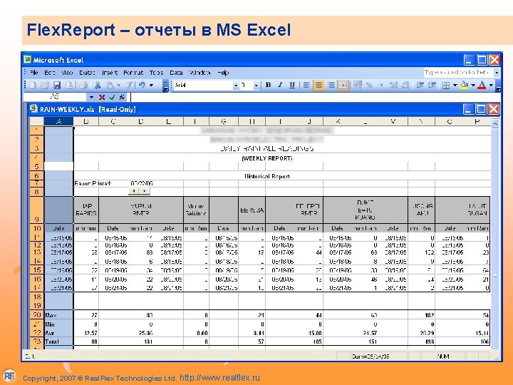Click the left spinner arrow in row 8
This screenshot has height=385, width=513.
click(134, 191)
